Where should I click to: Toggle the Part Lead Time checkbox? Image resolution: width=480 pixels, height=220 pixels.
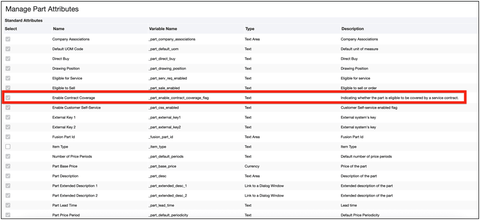(8, 205)
